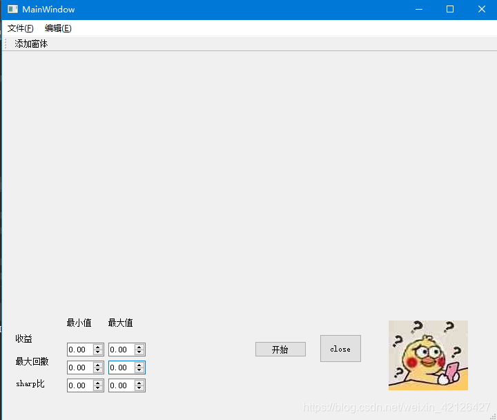Focus the 收益 maximum value field
Image resolution: width=497 pixels, height=420 pixels.
coord(121,350)
